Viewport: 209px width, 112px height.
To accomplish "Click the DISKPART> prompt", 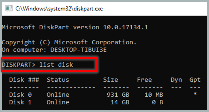I will coord(19,65).
